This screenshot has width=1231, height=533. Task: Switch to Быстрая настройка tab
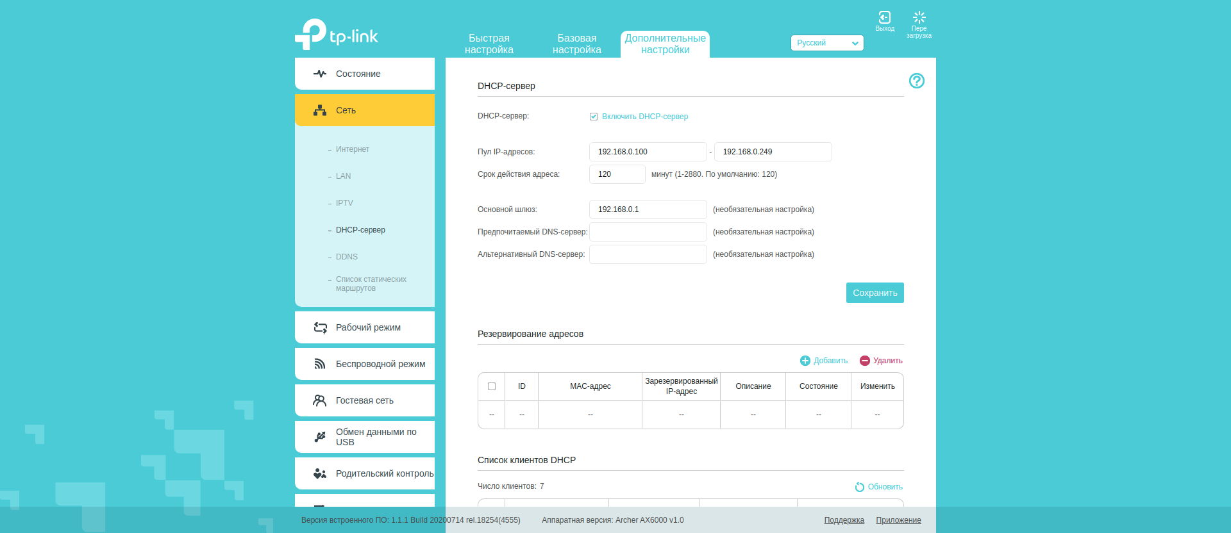tap(489, 44)
